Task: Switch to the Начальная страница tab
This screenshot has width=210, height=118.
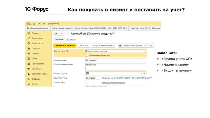Action: 38,28
